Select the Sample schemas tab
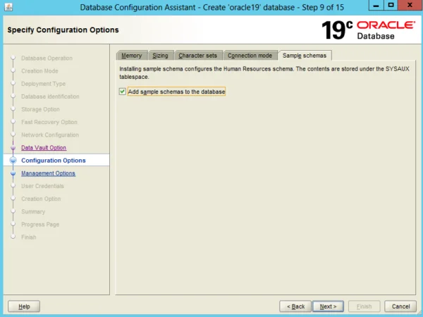This screenshot has width=423, height=317. click(x=305, y=56)
